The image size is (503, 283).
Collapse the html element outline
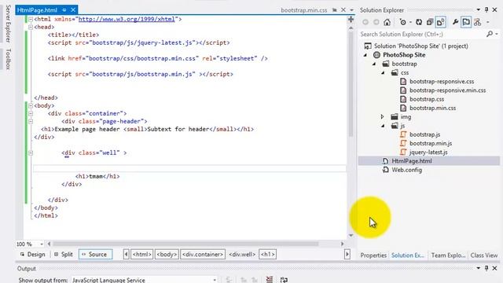pos(31,19)
